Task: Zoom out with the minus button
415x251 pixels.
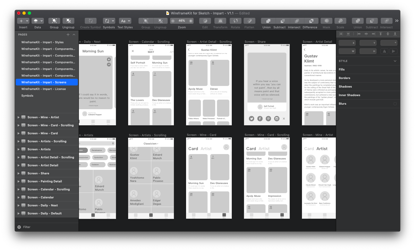Action: click(x=173, y=21)
